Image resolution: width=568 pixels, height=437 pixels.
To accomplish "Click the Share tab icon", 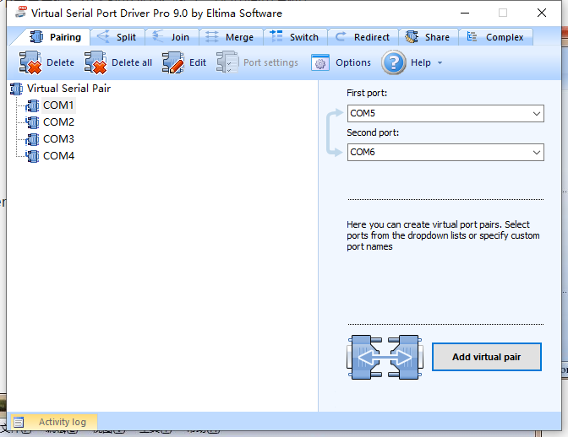I will [x=412, y=37].
